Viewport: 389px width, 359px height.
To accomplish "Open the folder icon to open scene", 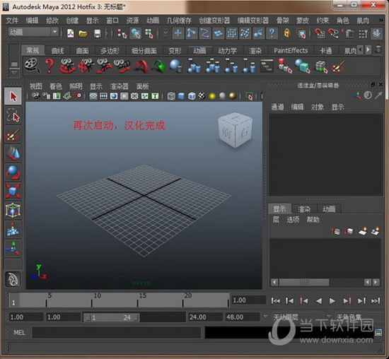I will 83,33.
